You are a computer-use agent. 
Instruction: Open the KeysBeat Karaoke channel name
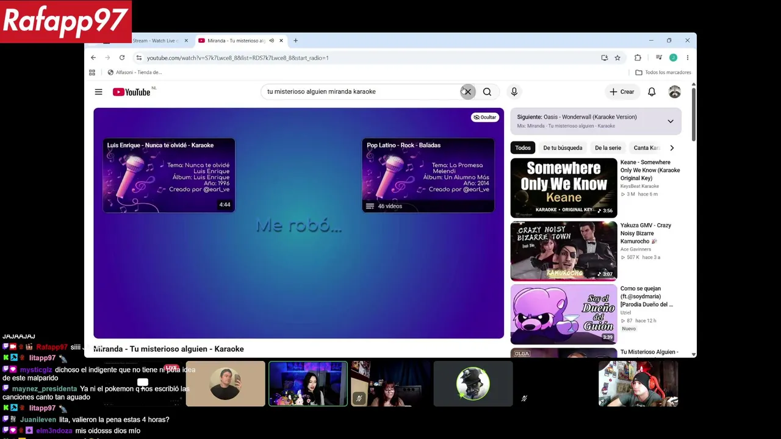click(639, 186)
